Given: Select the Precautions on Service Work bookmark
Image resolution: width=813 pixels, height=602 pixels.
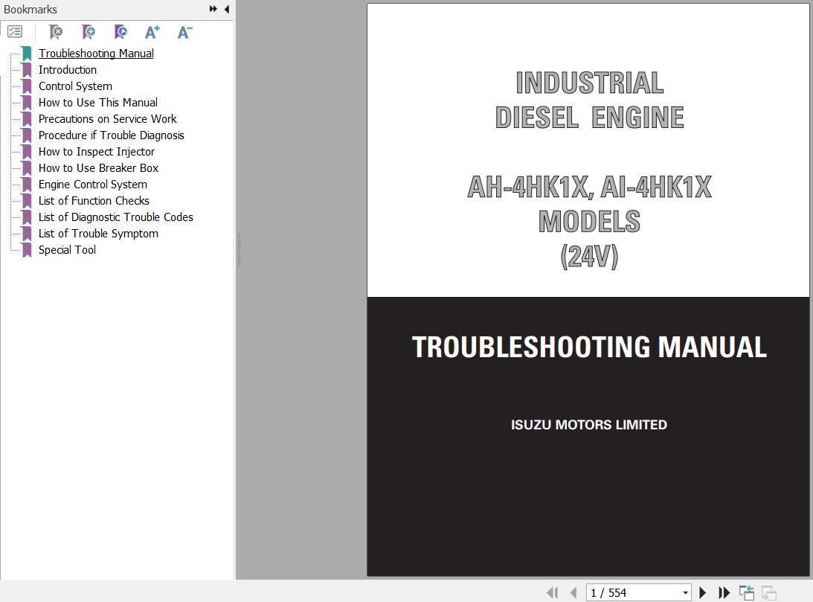Looking at the screenshot, I should coord(107,119).
